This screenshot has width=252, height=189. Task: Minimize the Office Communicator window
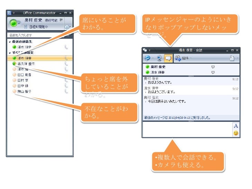pyautogui.click(x=61, y=13)
